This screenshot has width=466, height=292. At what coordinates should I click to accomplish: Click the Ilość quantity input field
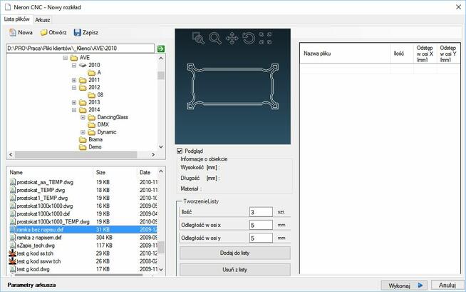[x=260, y=212]
